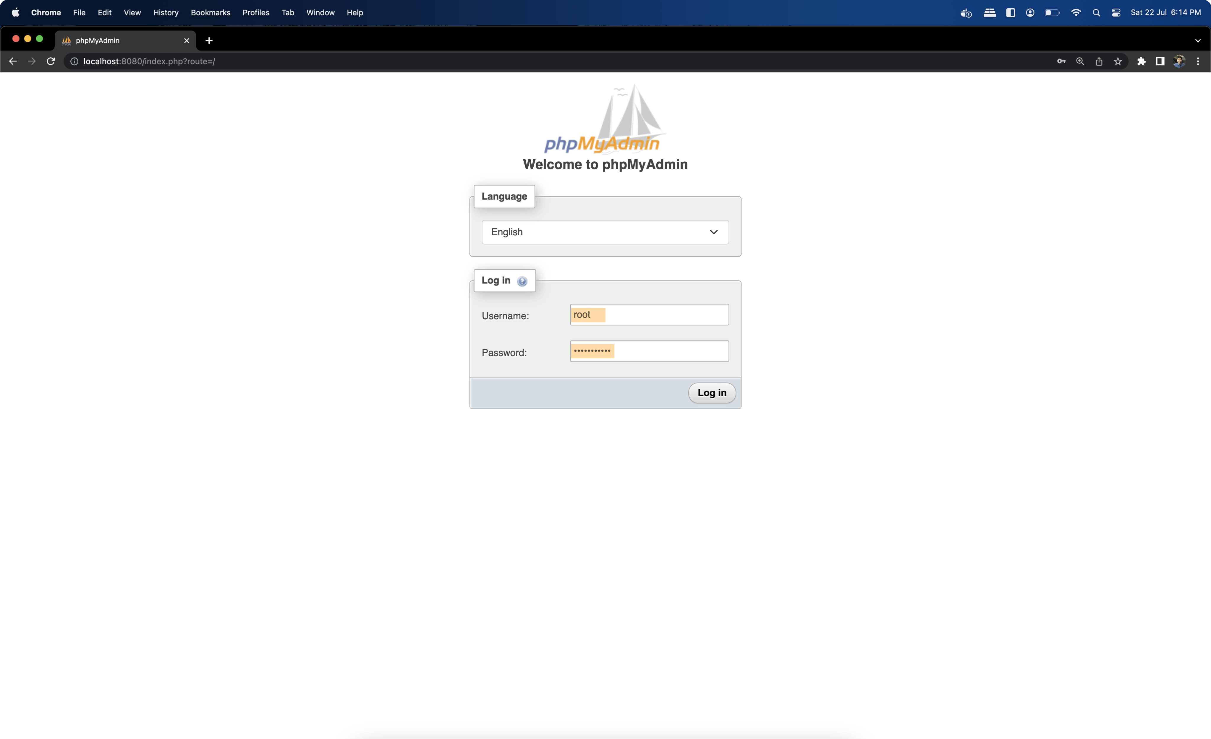1211x739 pixels.
Task: Open the View menu
Action: (132, 12)
